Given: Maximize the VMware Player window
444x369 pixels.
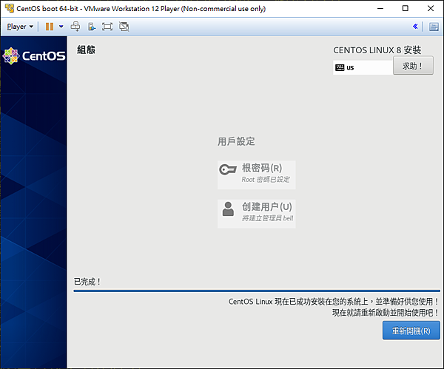Looking at the screenshot, I should (x=406, y=8).
